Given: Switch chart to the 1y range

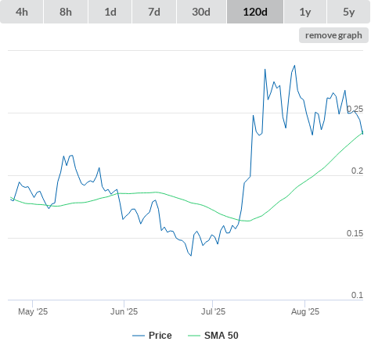Looking at the screenshot, I should [x=305, y=12].
